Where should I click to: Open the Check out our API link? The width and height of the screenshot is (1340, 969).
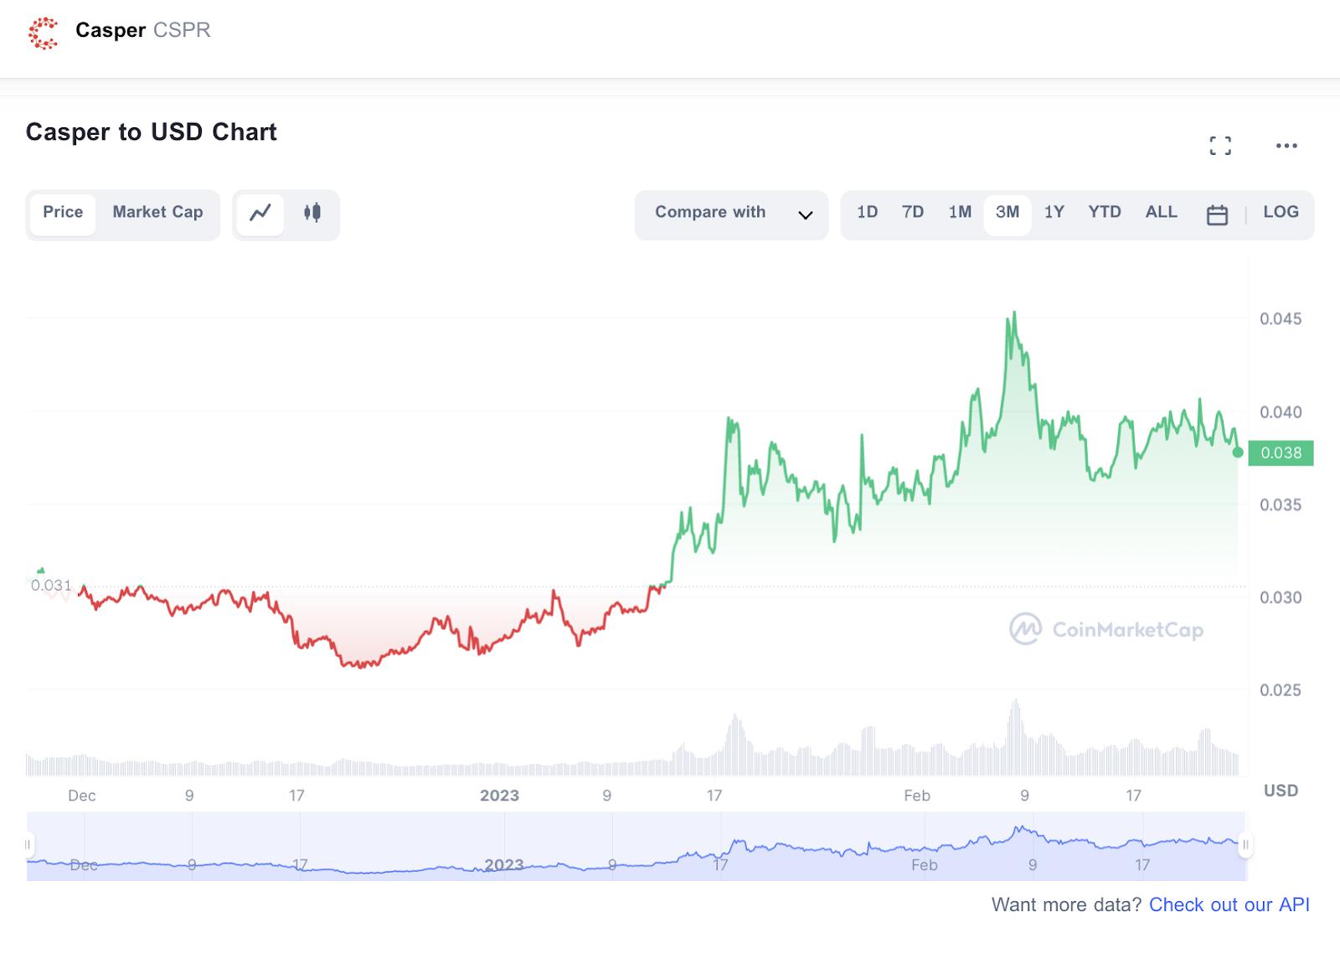[1229, 905]
